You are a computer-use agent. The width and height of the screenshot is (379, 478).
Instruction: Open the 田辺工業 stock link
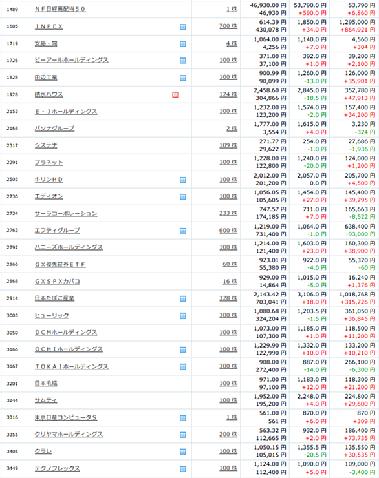46,78
